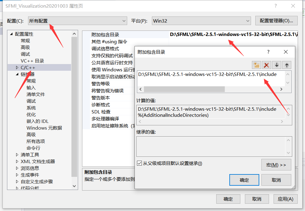The height and width of the screenshot is (211, 305).
Task: Select 高级 under 配置属性
Action: point(25,47)
